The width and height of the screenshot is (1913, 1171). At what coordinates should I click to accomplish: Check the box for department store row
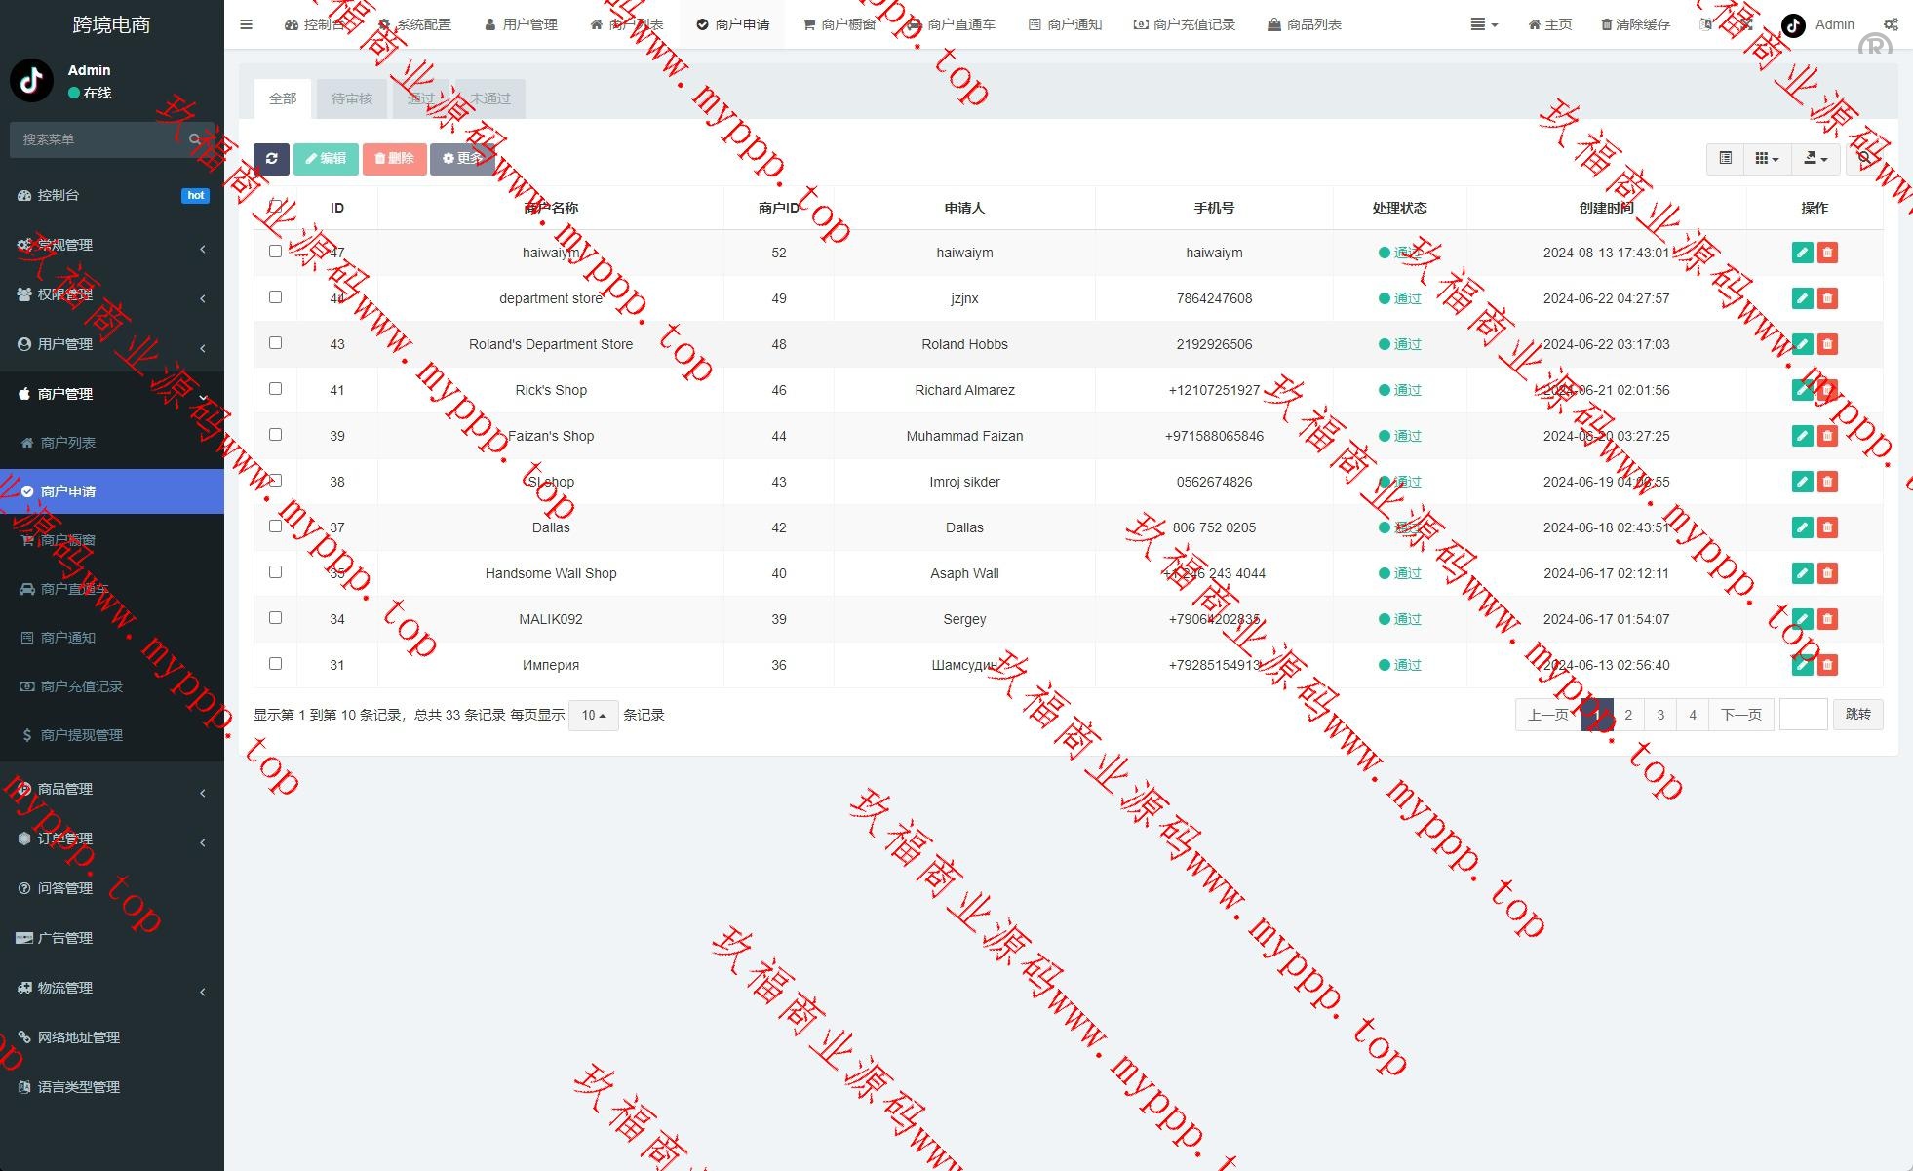[x=275, y=297]
